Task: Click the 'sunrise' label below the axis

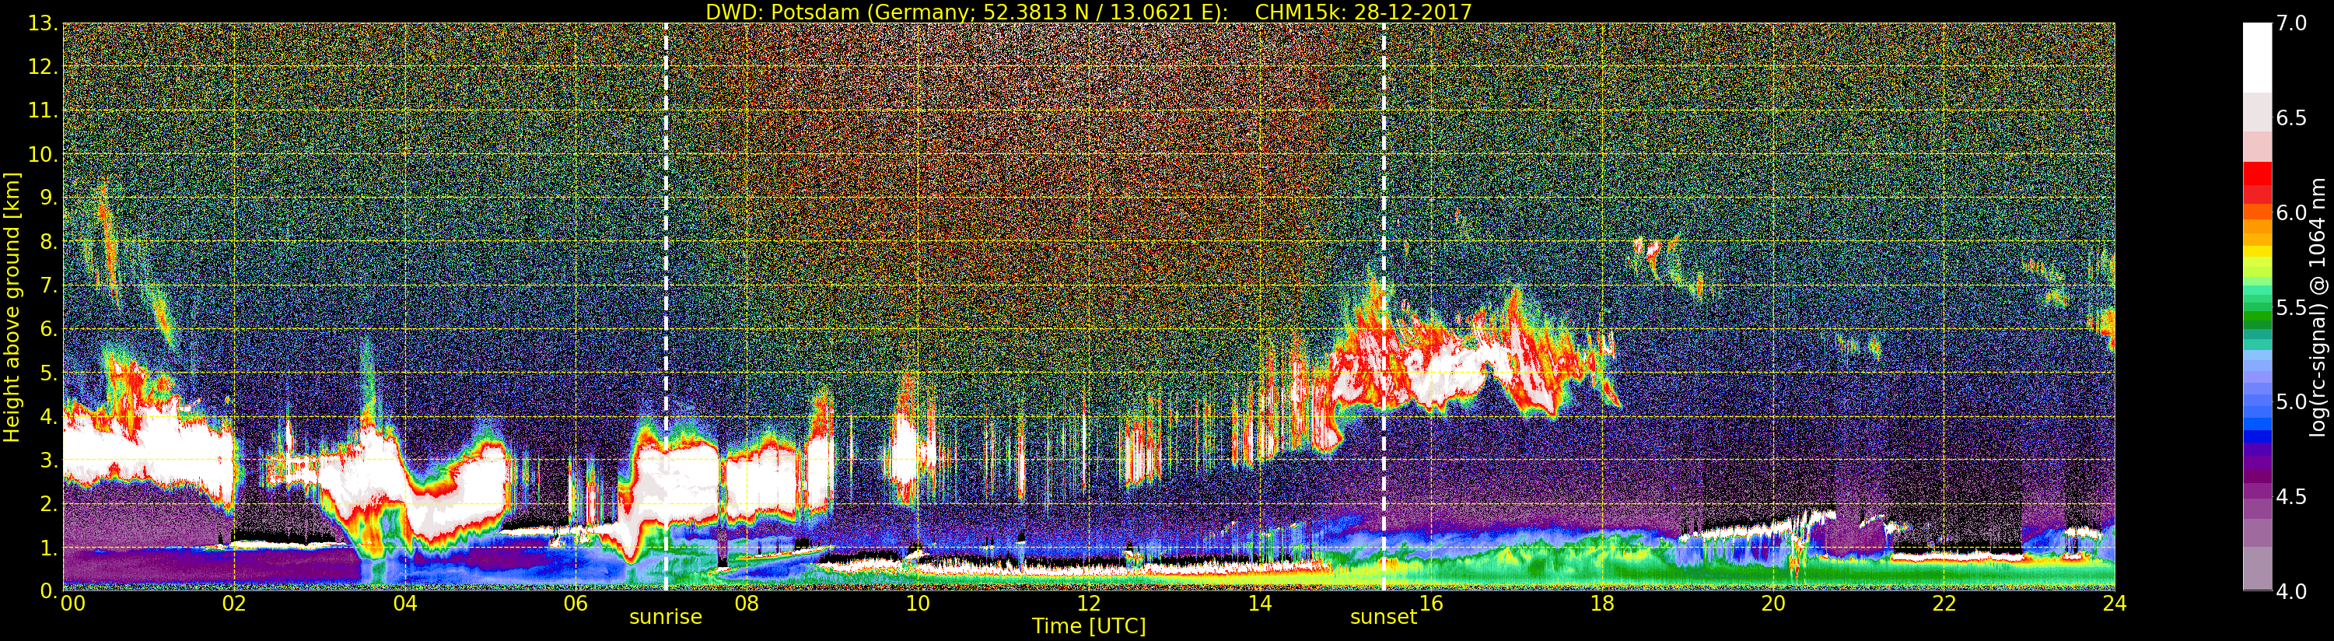Action: 666,617
